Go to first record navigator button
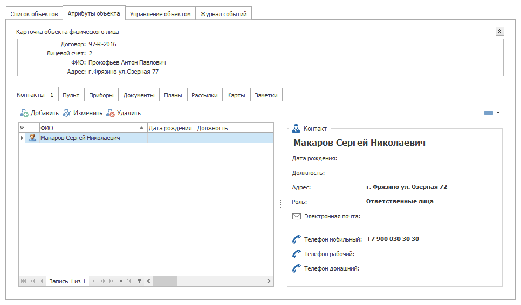521x305 pixels. tap(23, 281)
